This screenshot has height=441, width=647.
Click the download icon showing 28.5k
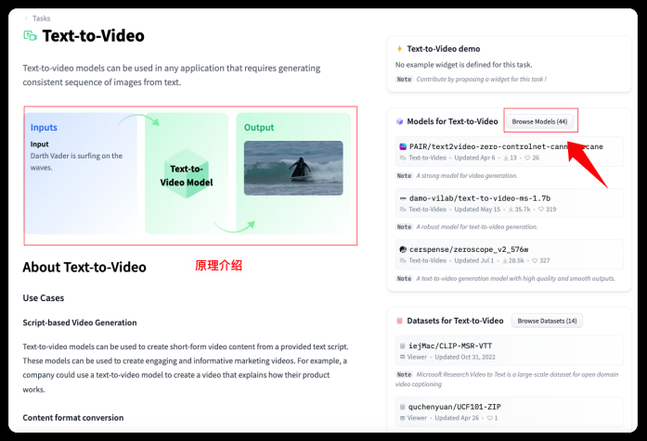[505, 260]
